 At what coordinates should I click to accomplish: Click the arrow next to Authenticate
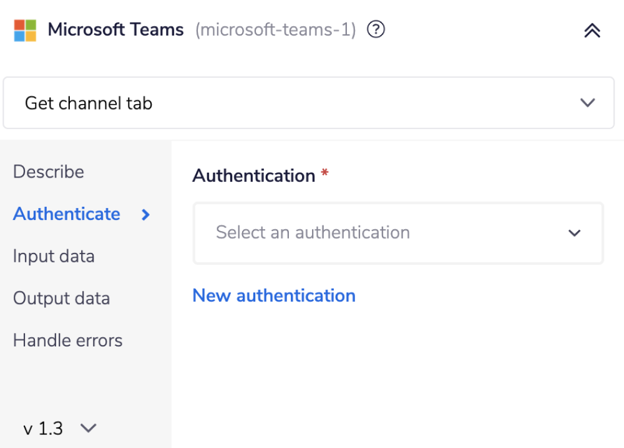click(x=145, y=214)
